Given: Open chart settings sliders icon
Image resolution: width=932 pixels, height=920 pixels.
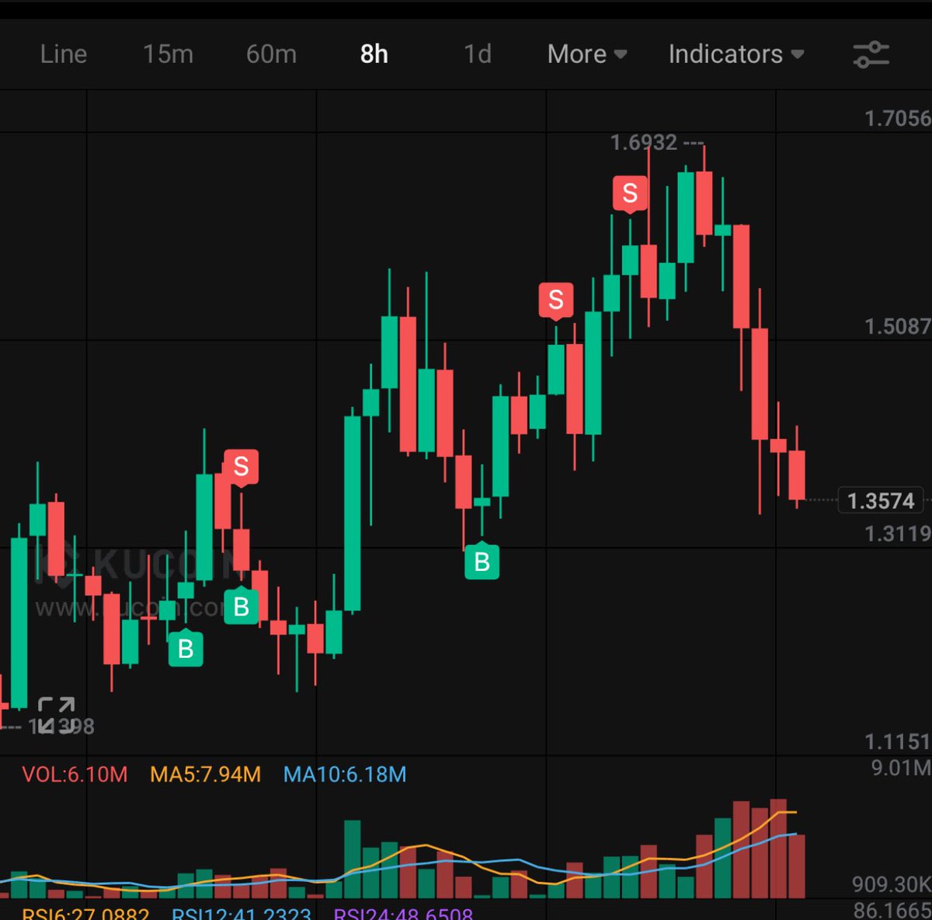Looking at the screenshot, I should point(871,54).
